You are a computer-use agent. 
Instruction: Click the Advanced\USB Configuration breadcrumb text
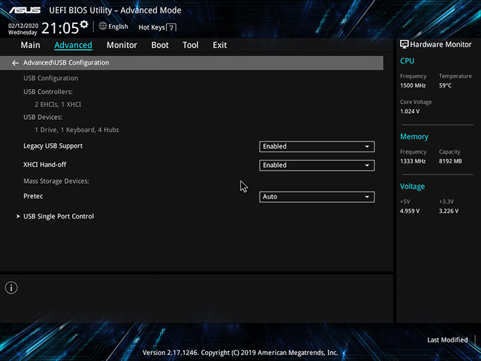pyautogui.click(x=66, y=63)
